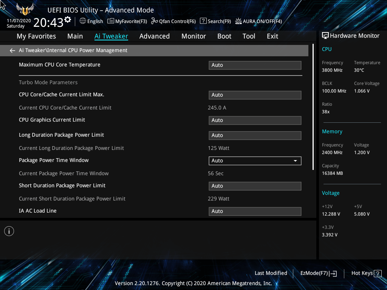The height and width of the screenshot is (290, 387).
Task: Click the Memory frequency 2400 MHz value
Action: [332, 153]
